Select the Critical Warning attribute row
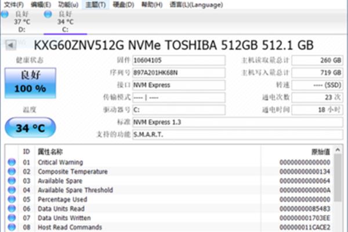Viewport: 348px width, 232px height. point(169,162)
